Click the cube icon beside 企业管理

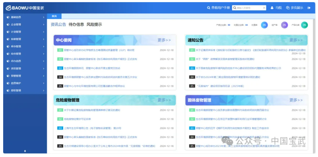pyautogui.click(x=8, y=25)
